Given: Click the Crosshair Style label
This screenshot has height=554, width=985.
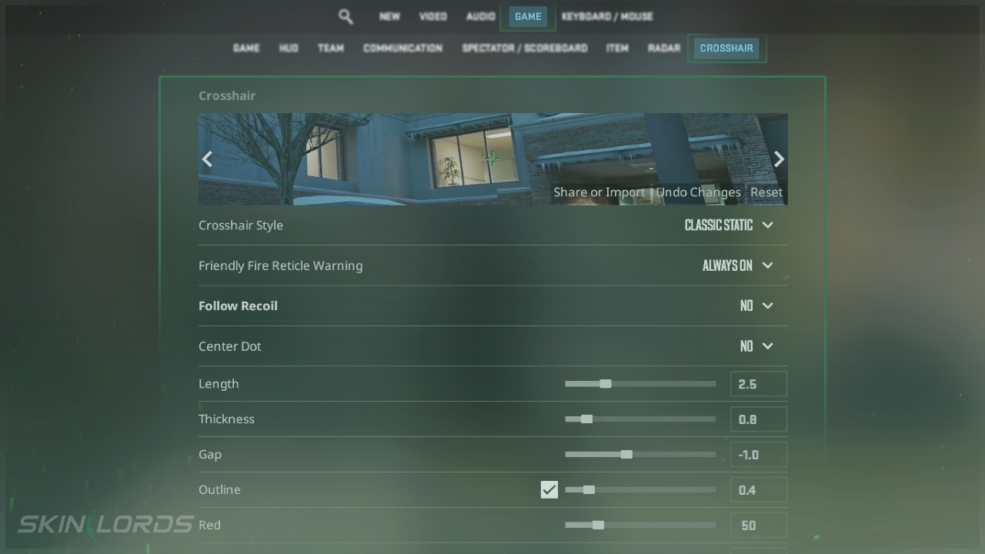Looking at the screenshot, I should [241, 225].
